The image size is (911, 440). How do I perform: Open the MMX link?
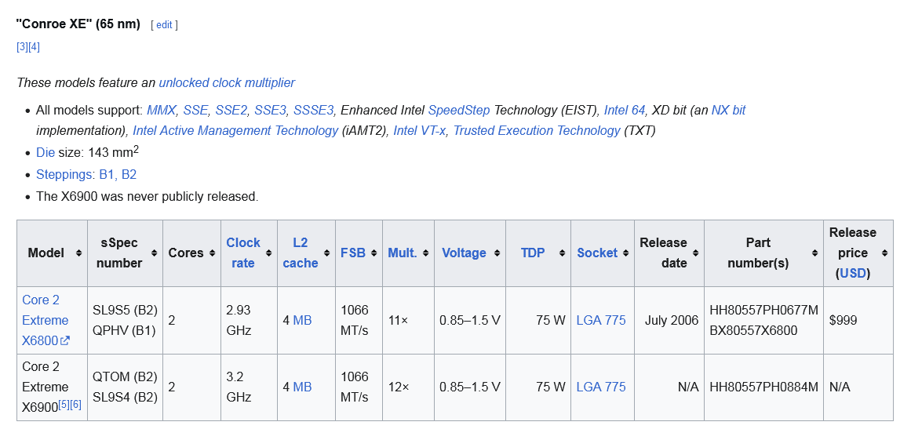[x=161, y=111]
